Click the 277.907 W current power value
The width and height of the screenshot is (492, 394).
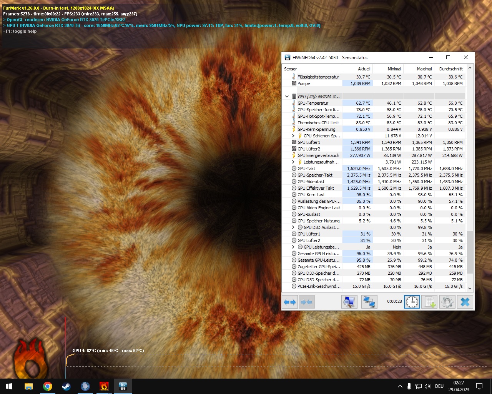tap(360, 155)
